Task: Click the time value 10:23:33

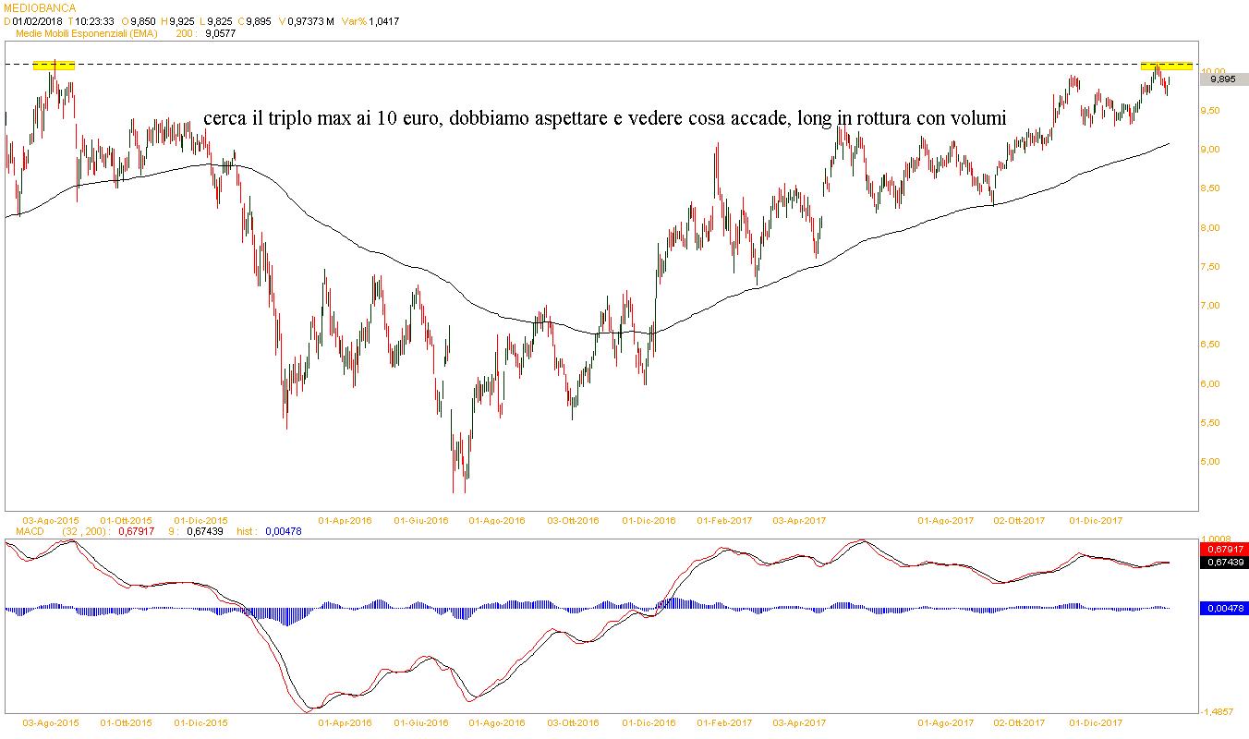Action: (93, 20)
